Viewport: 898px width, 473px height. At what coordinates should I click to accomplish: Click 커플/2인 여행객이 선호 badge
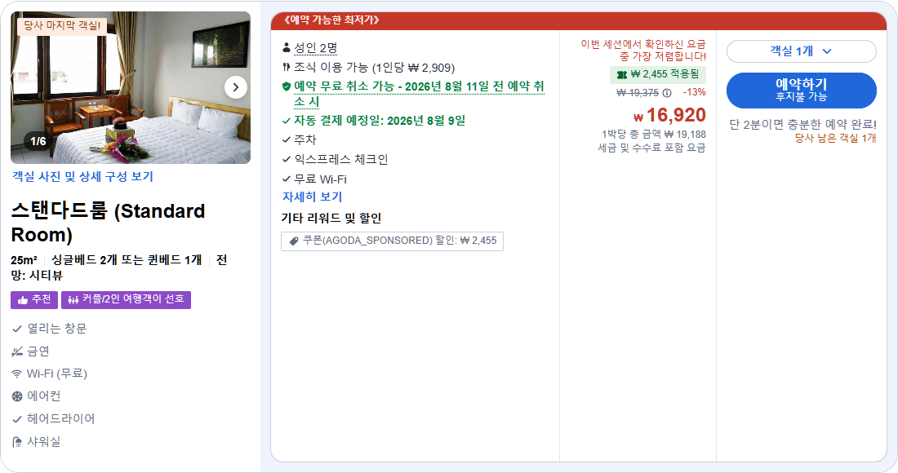tap(126, 299)
